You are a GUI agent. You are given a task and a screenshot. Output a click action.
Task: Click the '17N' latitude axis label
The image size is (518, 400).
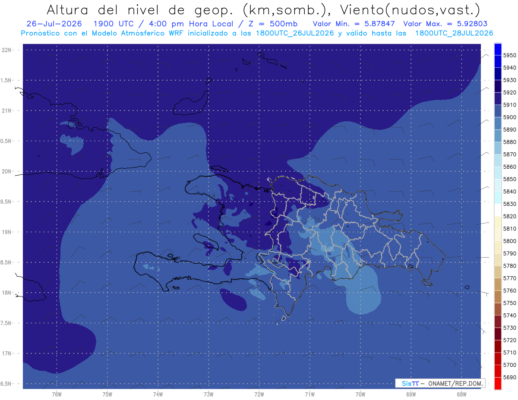point(7,354)
